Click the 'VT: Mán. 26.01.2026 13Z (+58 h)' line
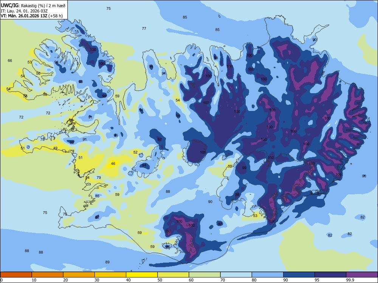Viewport: 378px width, 283px height. [x=32, y=16]
